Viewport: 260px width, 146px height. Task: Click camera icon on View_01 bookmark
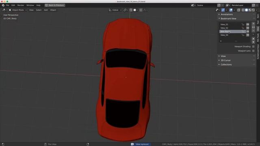point(243,24)
